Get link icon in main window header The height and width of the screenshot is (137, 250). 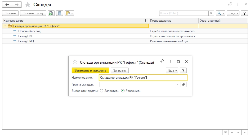pyautogui.click(x=230, y=5)
